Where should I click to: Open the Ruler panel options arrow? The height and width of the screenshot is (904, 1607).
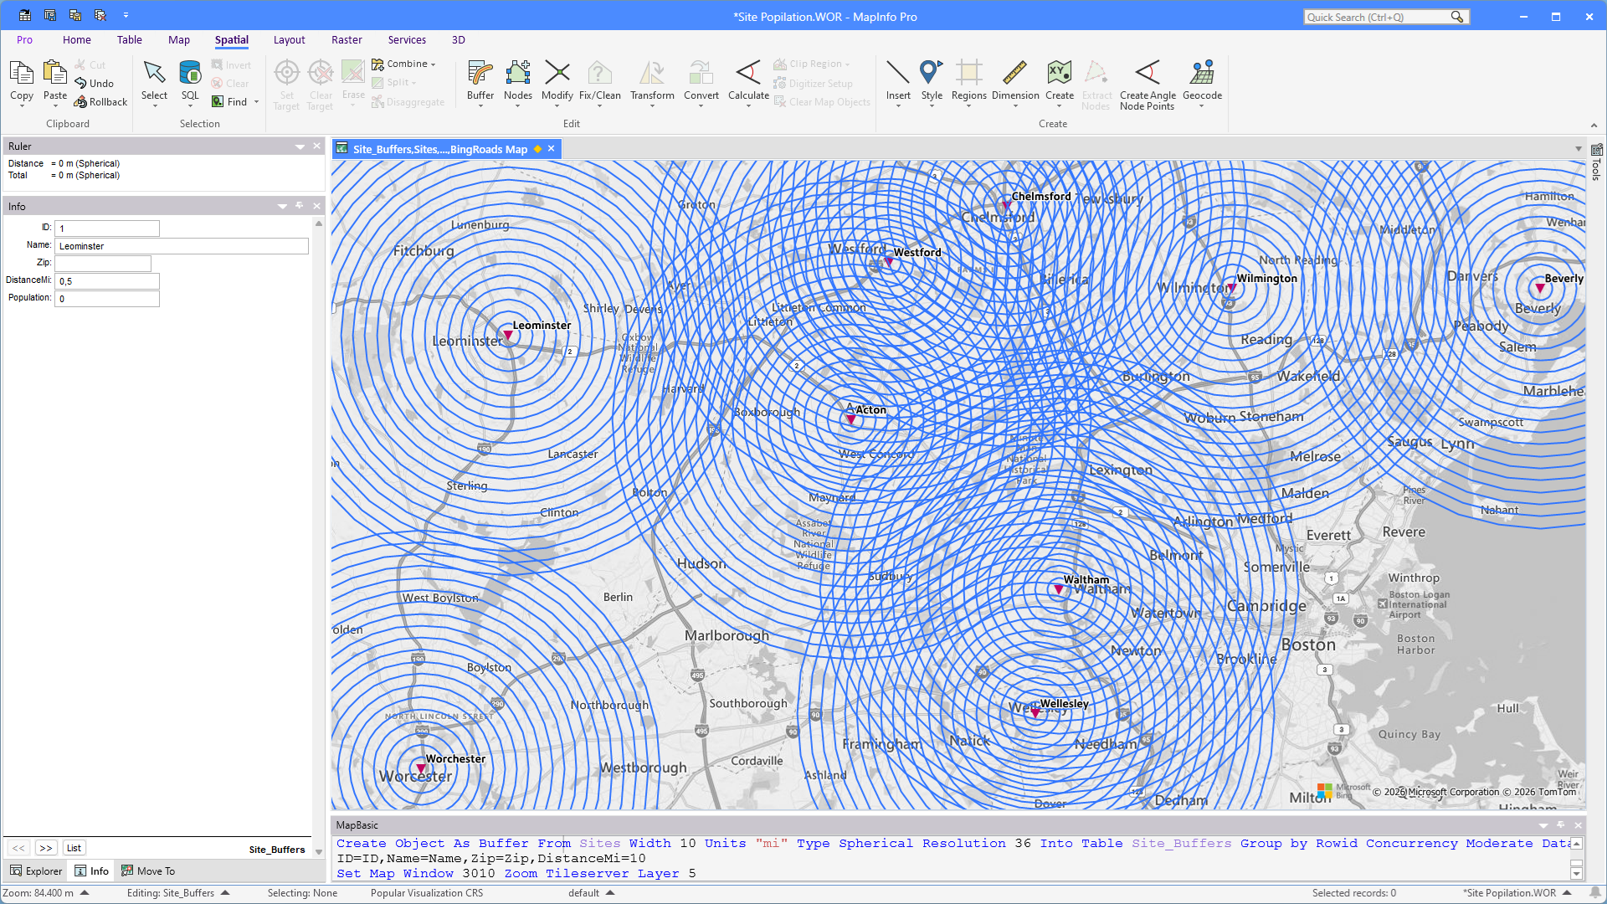pyautogui.click(x=300, y=146)
